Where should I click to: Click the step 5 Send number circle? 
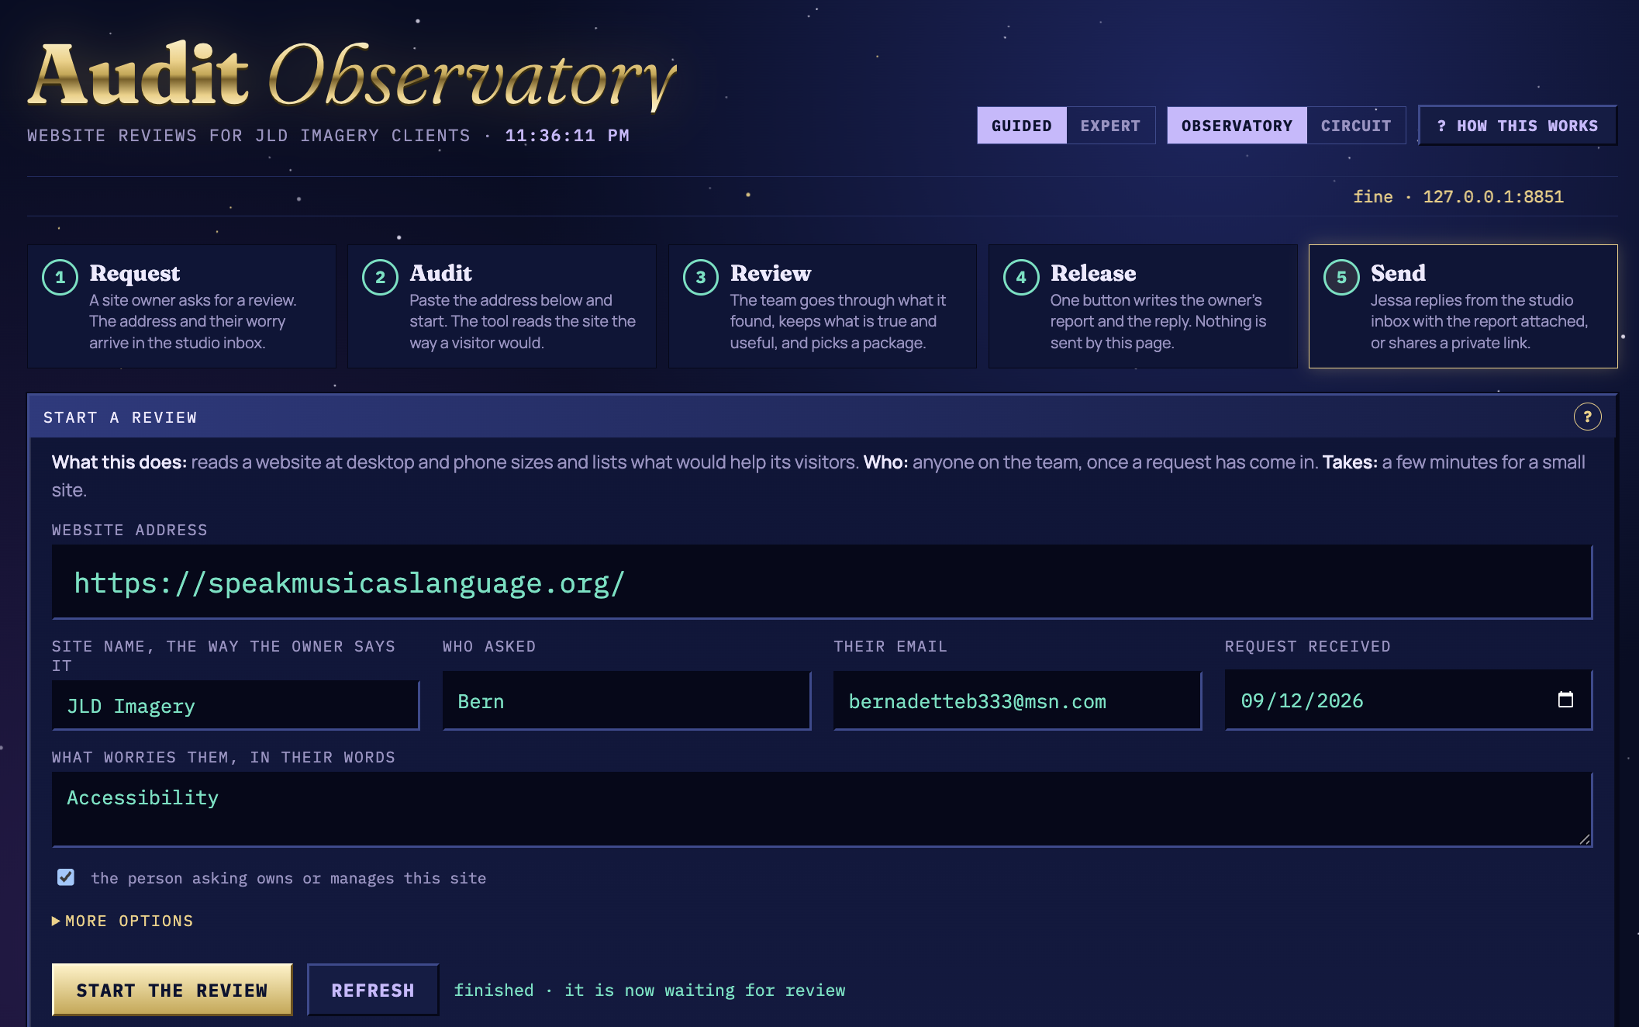pyautogui.click(x=1341, y=278)
